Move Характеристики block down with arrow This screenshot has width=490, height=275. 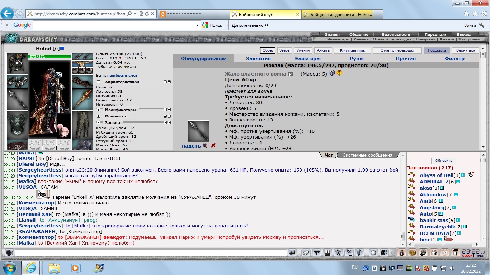(169, 82)
